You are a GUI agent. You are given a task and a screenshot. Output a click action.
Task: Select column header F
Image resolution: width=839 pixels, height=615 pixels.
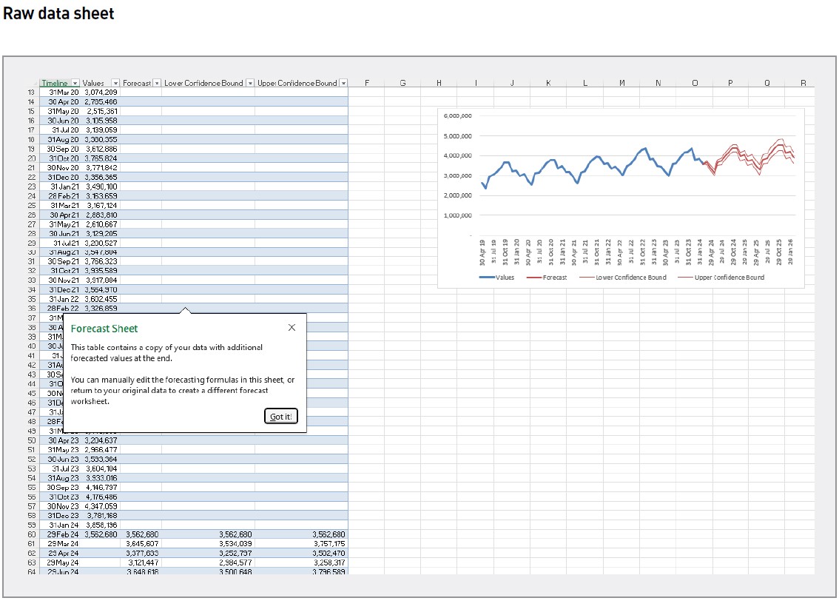[367, 83]
